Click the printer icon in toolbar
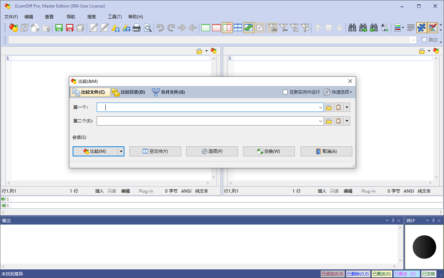 pyautogui.click(x=137, y=28)
